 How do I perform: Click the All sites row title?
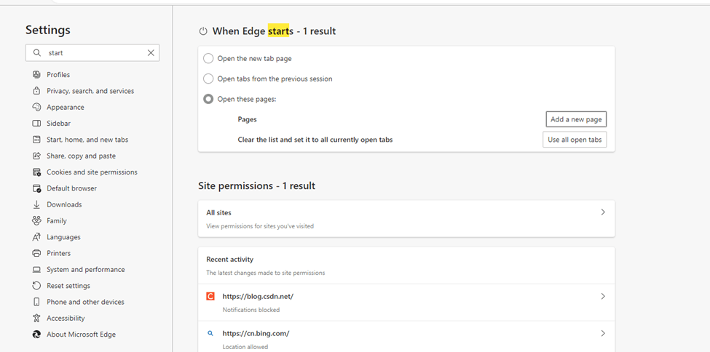pos(218,212)
